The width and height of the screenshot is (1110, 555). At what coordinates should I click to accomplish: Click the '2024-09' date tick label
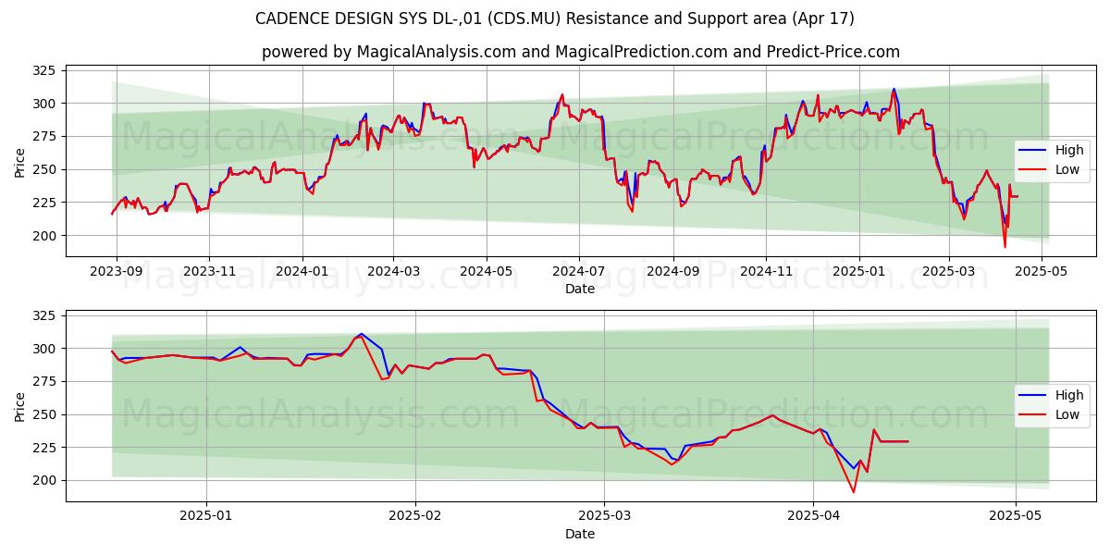pyautogui.click(x=672, y=273)
